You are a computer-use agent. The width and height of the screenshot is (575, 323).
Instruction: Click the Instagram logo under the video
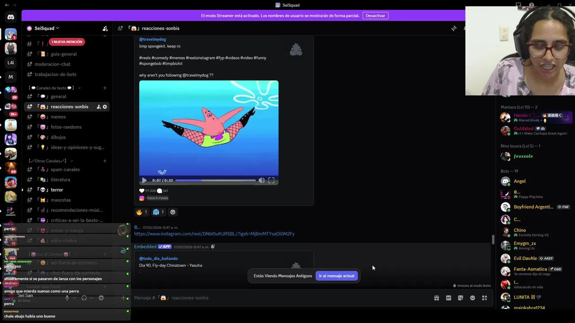(x=142, y=198)
